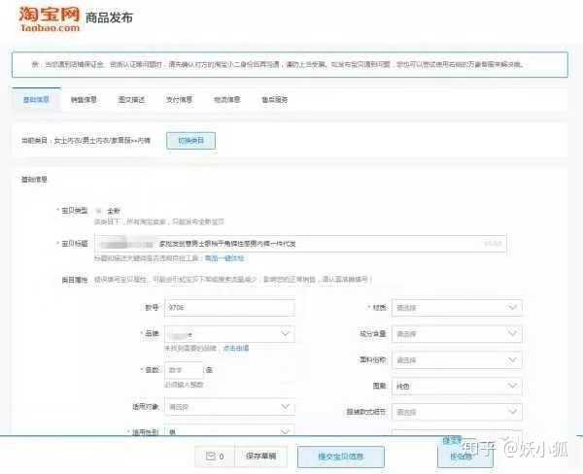Click the 保存草稿 button

click(x=259, y=456)
